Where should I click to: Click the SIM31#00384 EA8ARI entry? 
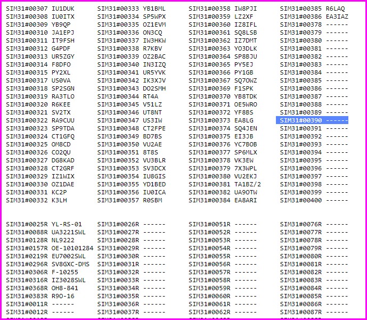tap(223, 200)
